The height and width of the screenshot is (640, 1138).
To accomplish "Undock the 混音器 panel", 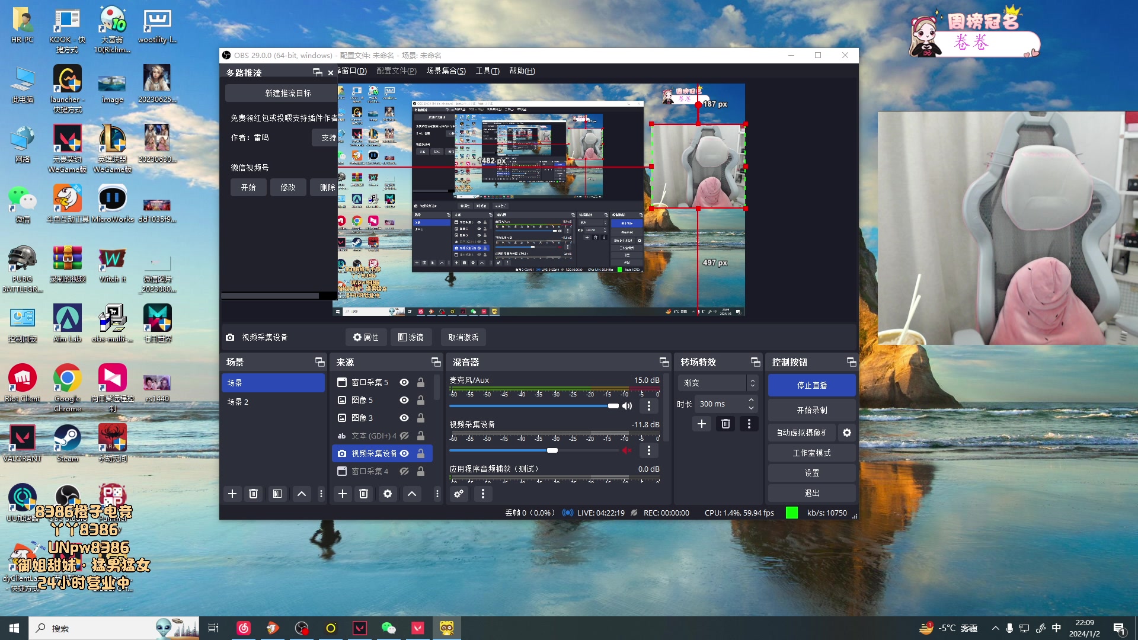I will click(x=664, y=362).
